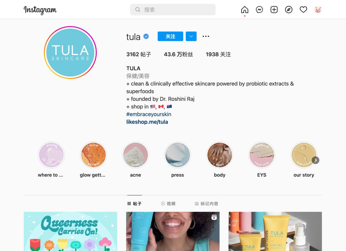
Task: Go to the Instagram home feed icon
Action: [244, 10]
